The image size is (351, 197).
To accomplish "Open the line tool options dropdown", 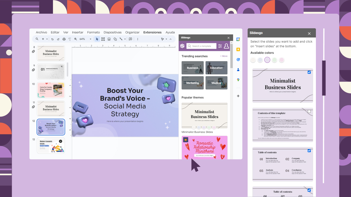I will tap(125, 39).
